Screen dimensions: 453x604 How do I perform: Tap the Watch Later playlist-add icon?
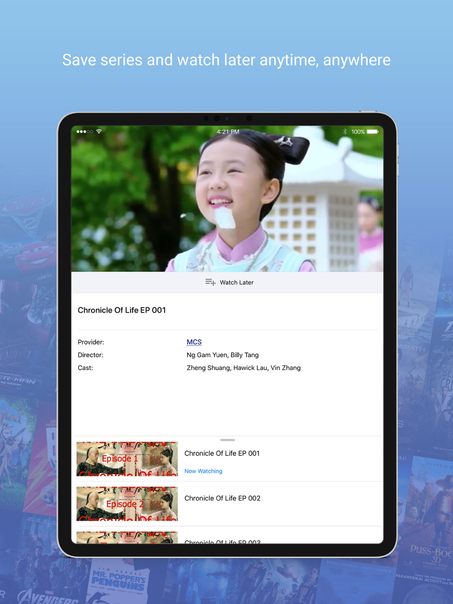click(210, 282)
